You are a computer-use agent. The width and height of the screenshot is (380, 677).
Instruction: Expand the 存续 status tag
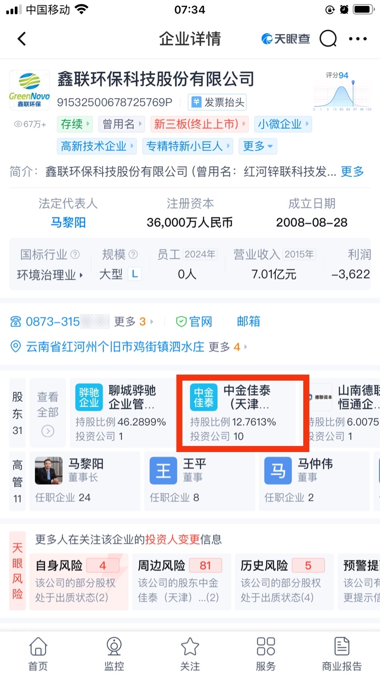[x=75, y=124]
